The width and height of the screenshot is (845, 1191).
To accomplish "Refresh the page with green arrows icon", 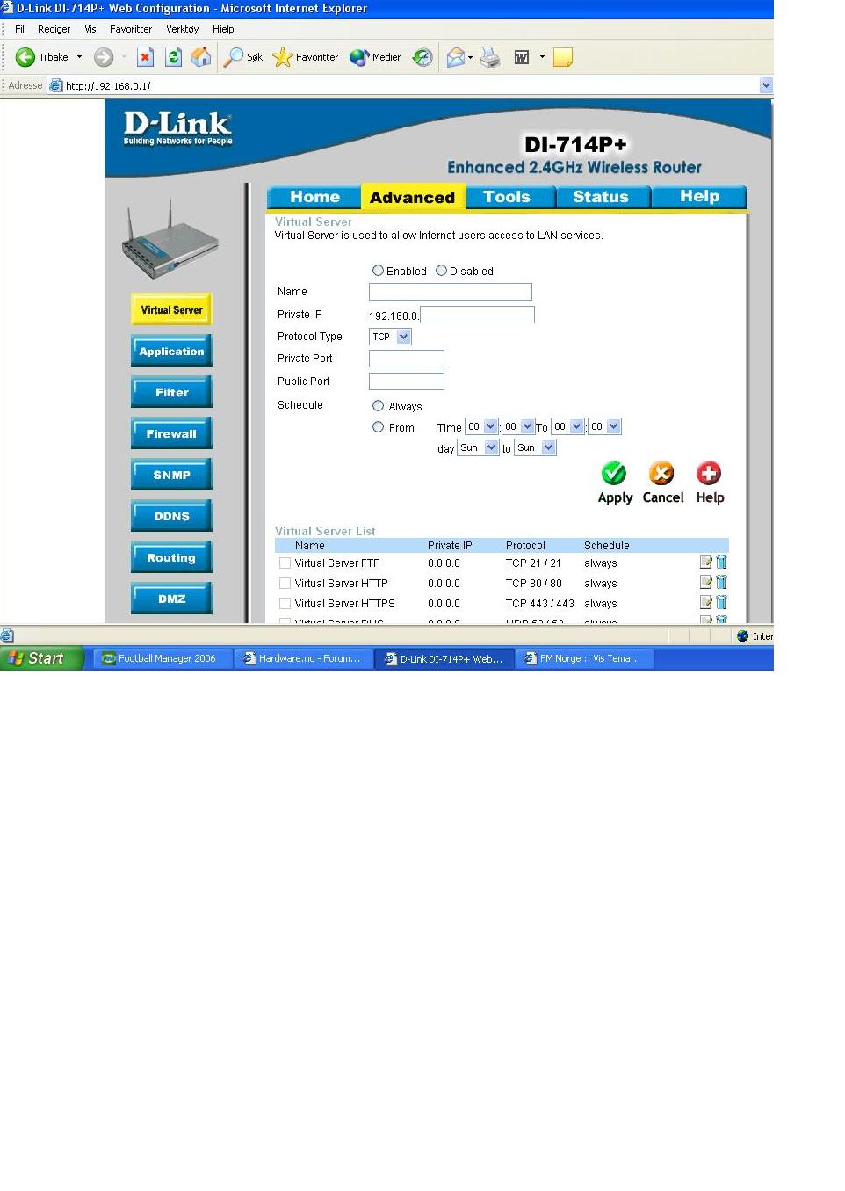I will tap(174, 57).
